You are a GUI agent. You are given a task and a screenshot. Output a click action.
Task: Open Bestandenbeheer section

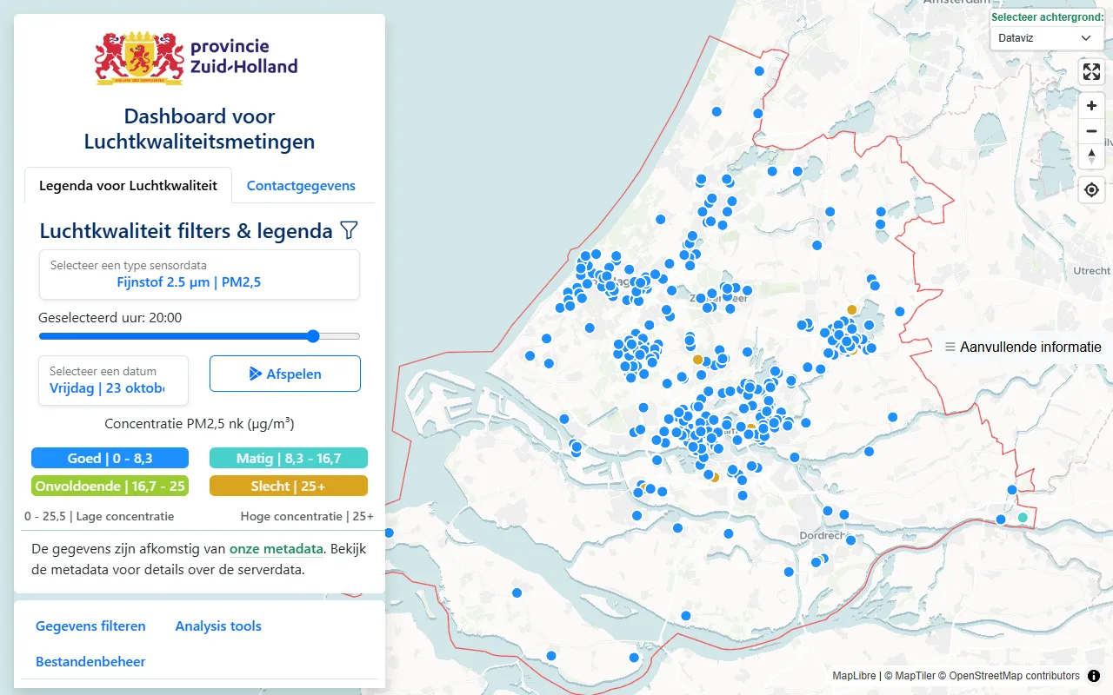(x=90, y=661)
